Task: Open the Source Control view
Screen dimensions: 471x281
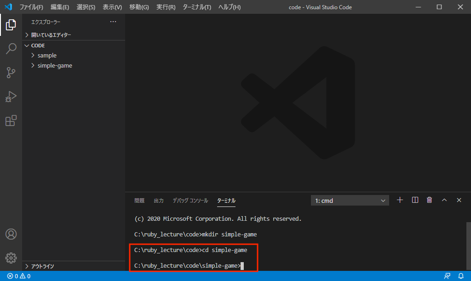Action: [11, 73]
